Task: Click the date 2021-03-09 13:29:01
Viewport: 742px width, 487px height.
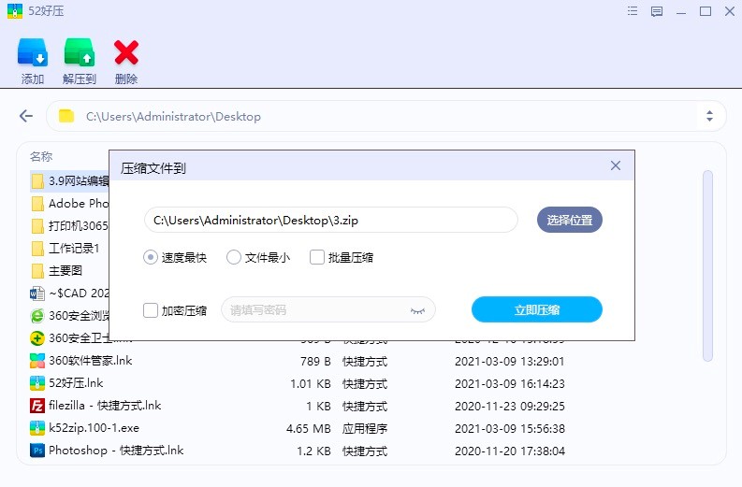Action: 510,362
